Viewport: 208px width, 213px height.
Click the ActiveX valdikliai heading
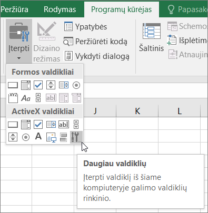pyautogui.click(x=43, y=111)
